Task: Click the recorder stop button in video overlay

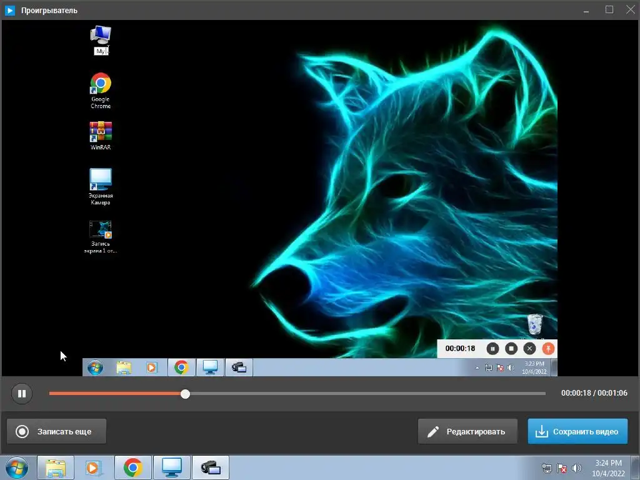Action: pos(511,349)
